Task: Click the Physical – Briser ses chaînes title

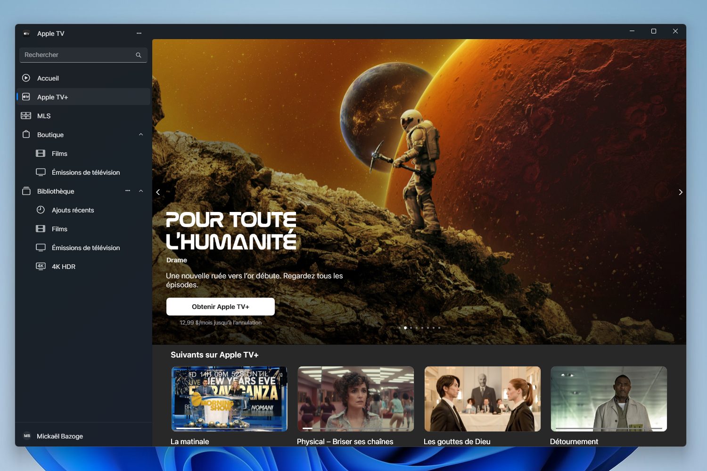Action: point(345,442)
